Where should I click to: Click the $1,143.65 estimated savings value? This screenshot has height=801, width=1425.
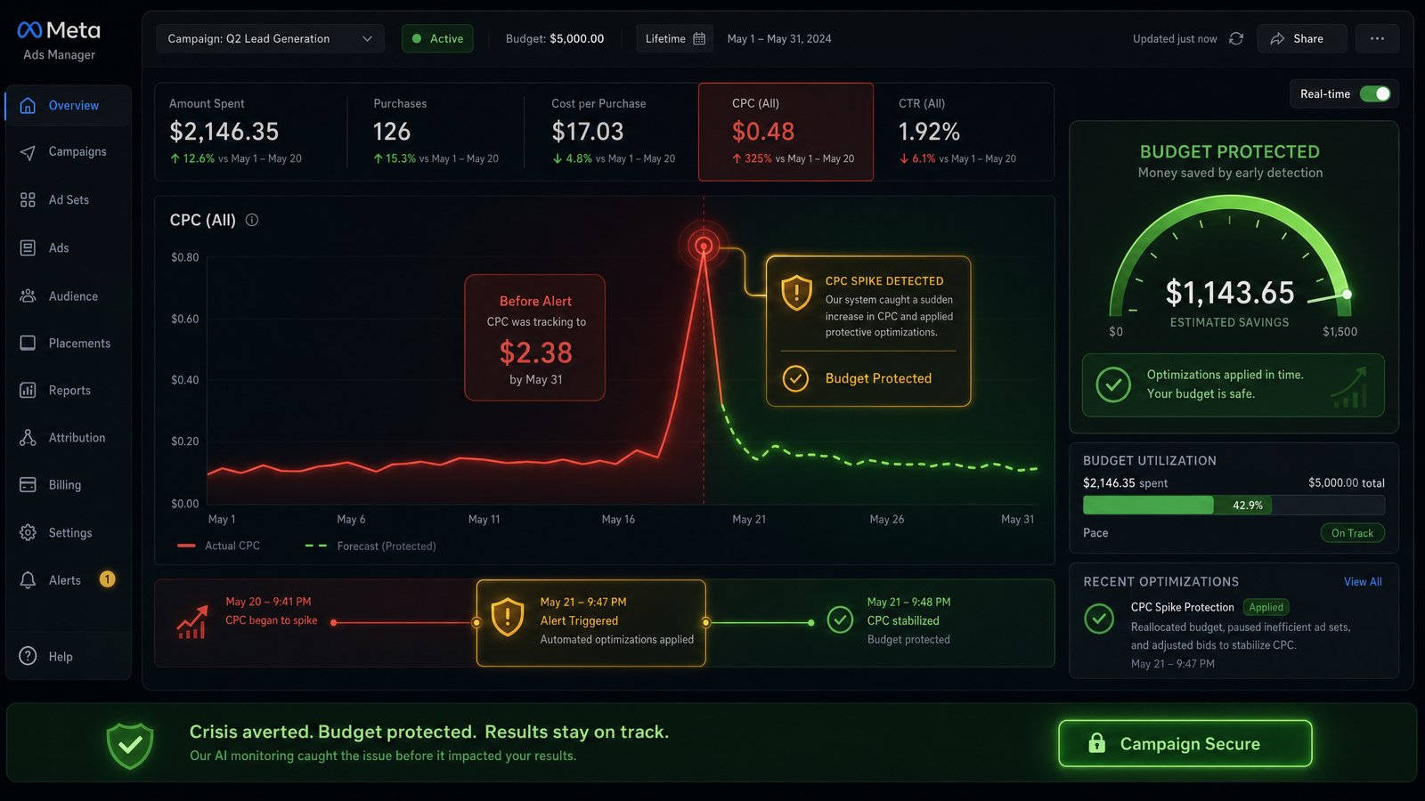[x=1230, y=293]
